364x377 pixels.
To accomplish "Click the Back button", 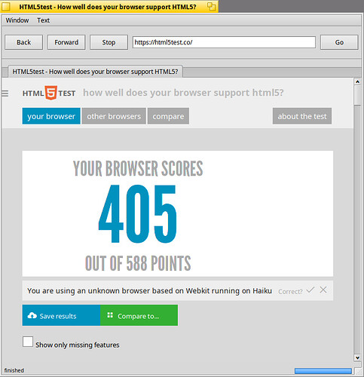I will coord(24,42).
